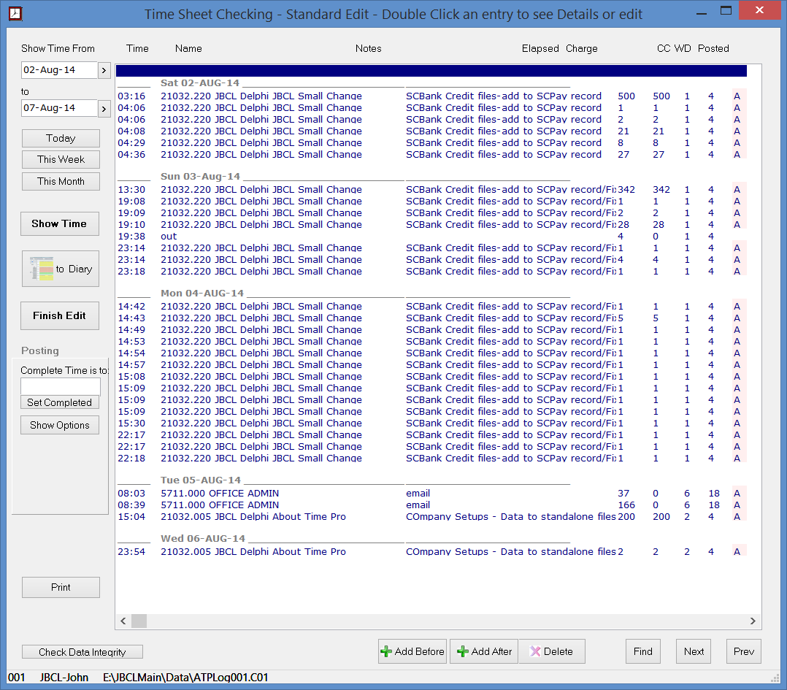Screen dimensions: 787x690
Task: Click the application icon in the title bar
Action: pos(15,13)
